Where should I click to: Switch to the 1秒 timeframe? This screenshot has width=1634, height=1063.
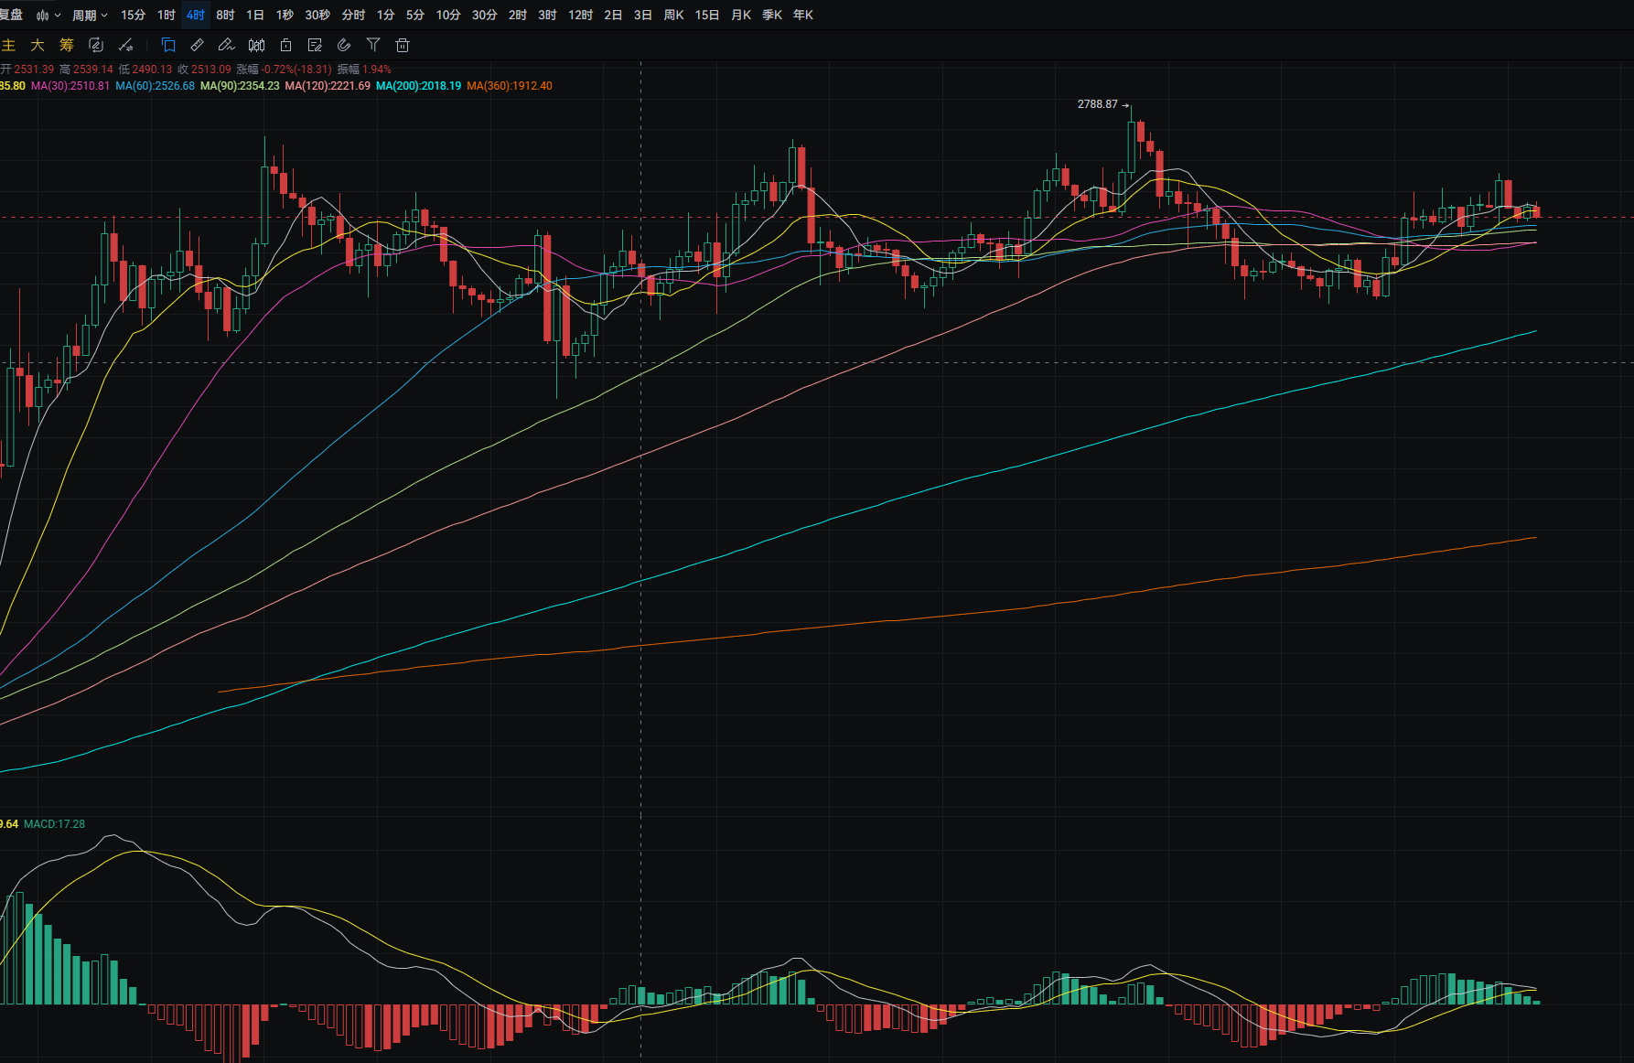(285, 16)
